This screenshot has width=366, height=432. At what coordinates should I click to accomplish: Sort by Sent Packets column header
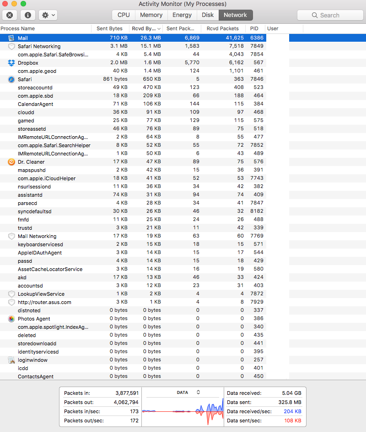[x=182, y=28]
